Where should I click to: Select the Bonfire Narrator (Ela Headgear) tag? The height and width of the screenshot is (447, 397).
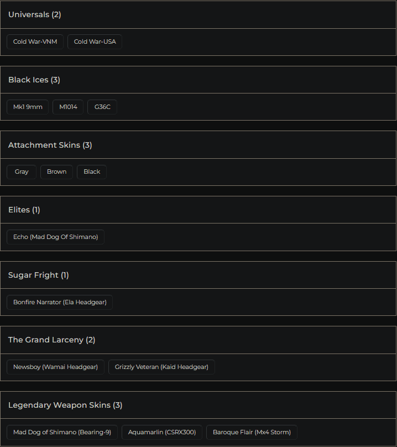(x=60, y=302)
